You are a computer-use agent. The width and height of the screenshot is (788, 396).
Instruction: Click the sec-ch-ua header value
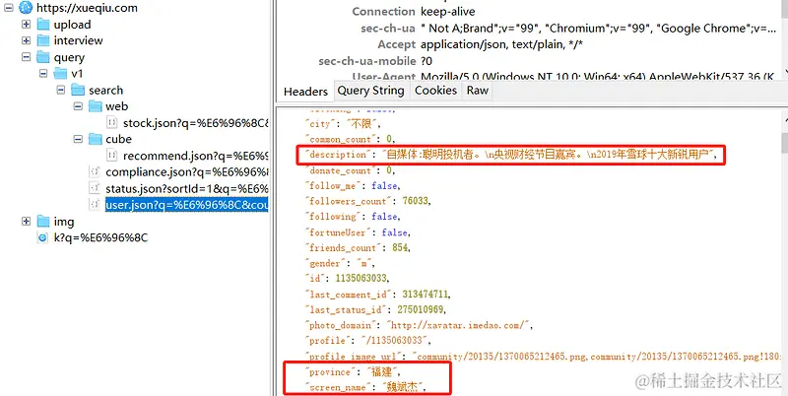599,29
